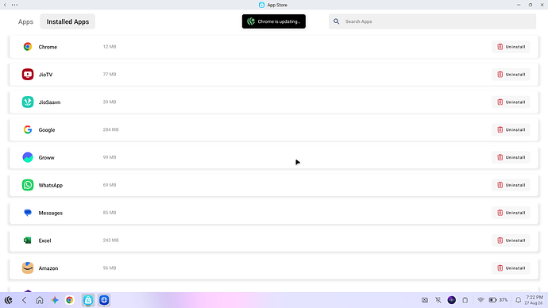Click the Groww app name
548x308 pixels.
pyautogui.click(x=46, y=157)
